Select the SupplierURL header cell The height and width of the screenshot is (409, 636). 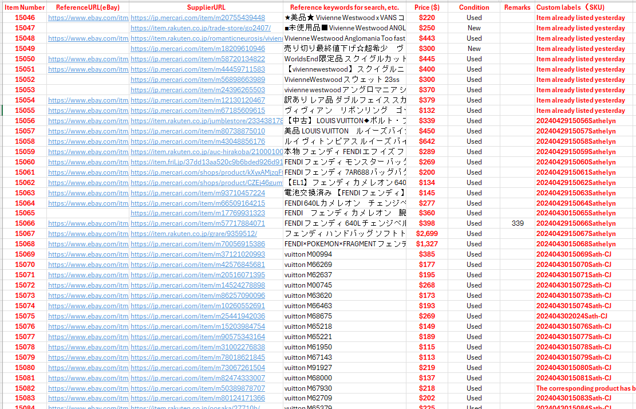click(x=206, y=7)
